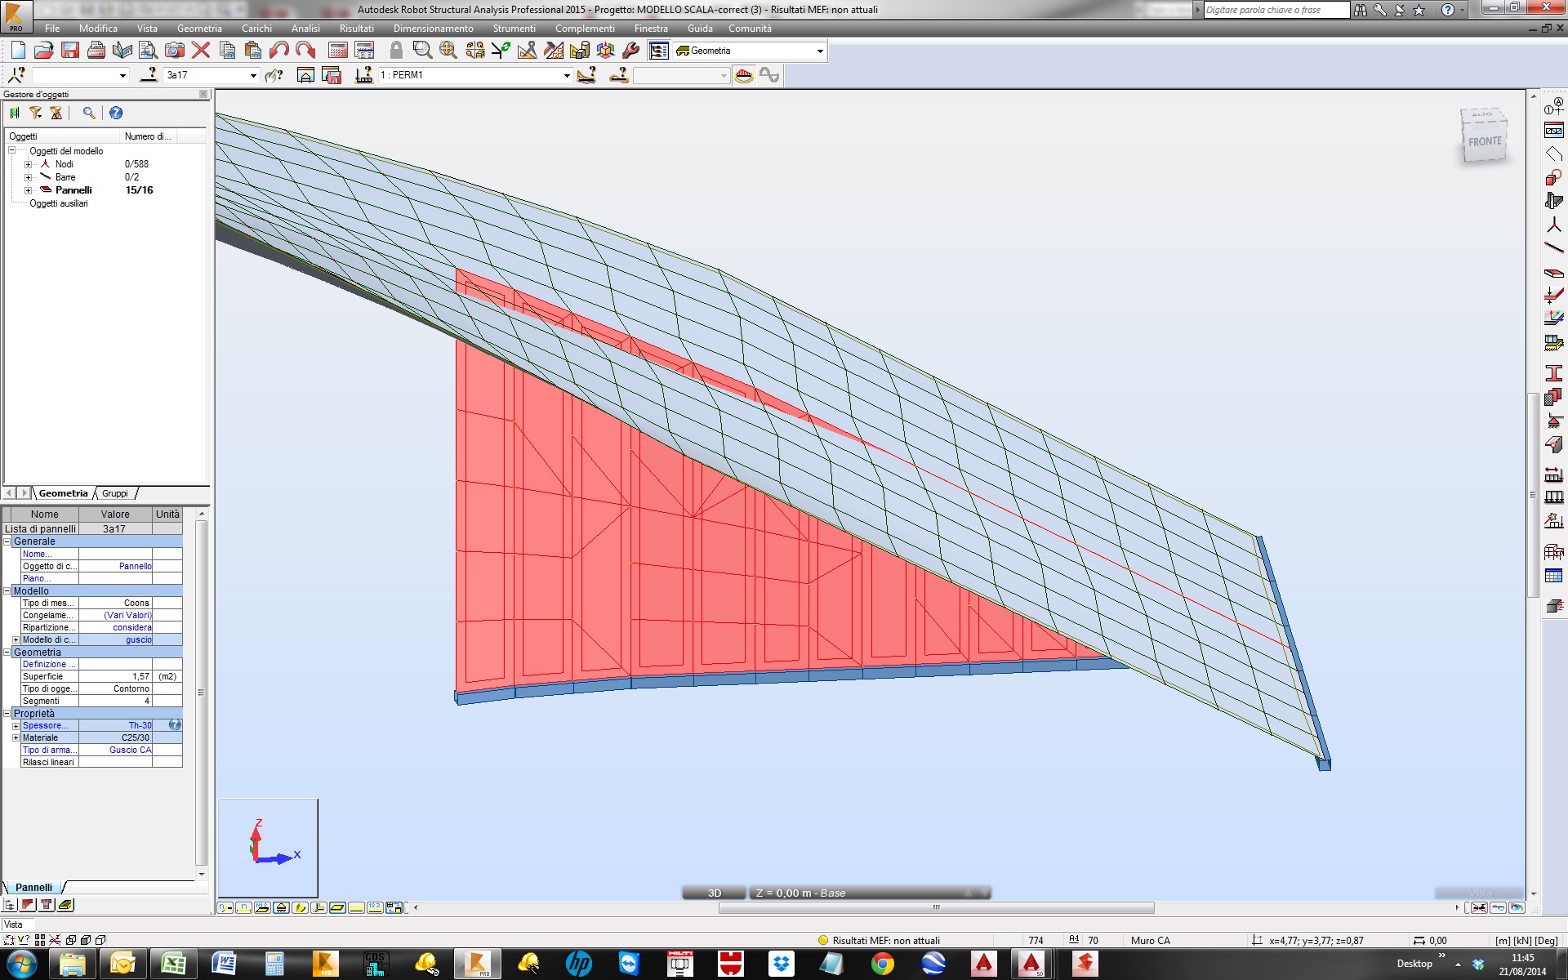
Task: Click the padlock lock icon
Action: 396,51
